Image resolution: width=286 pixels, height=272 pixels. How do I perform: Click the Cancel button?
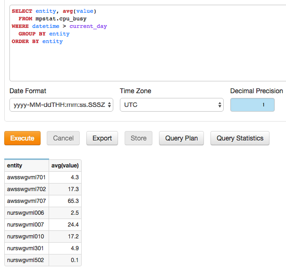[63, 138]
